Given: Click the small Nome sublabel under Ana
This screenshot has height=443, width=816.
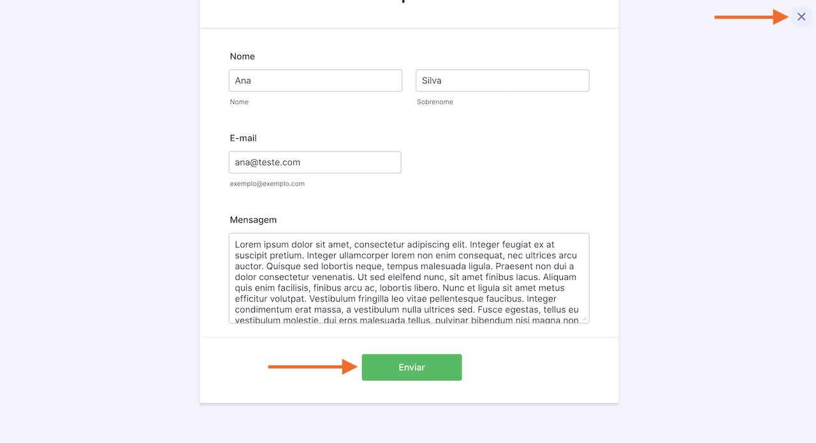Looking at the screenshot, I should (x=239, y=102).
